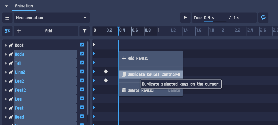278x125 pixels.
Task: Uncheck the Root track checkbox
Action: click(x=82, y=45)
